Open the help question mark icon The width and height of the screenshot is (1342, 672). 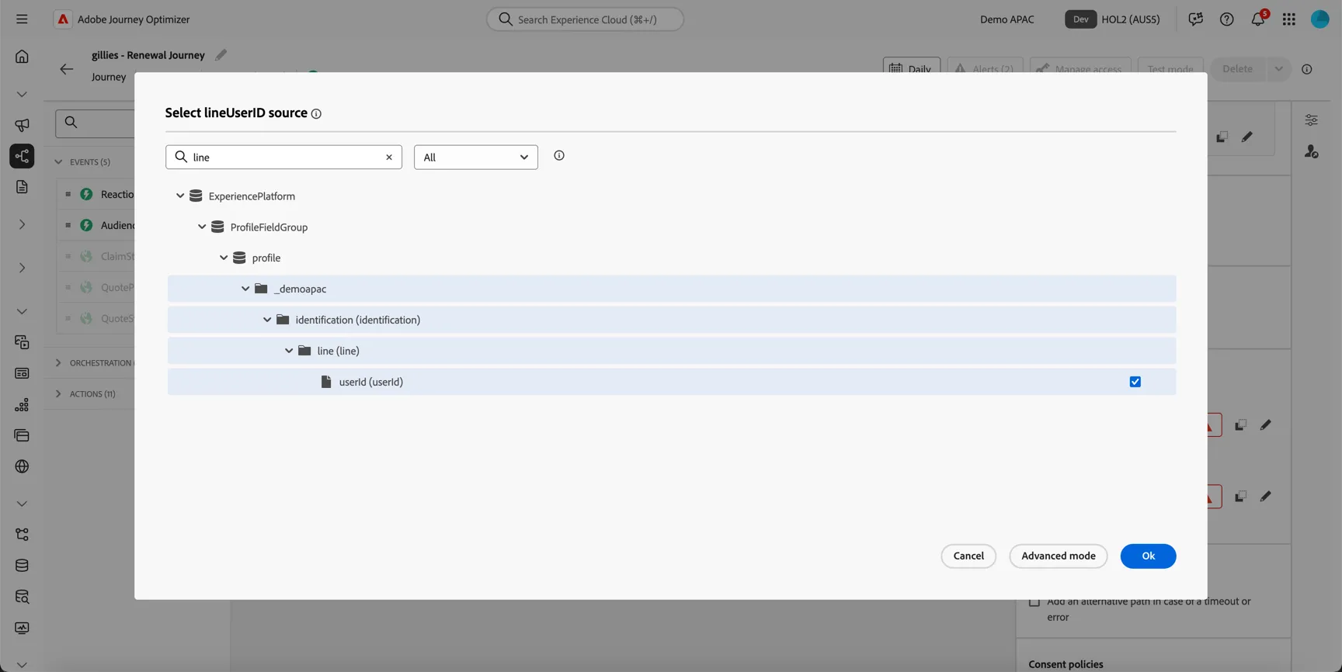[x=1227, y=19]
